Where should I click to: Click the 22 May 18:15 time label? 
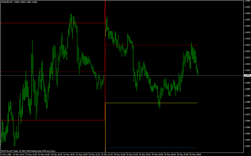click(57, 154)
